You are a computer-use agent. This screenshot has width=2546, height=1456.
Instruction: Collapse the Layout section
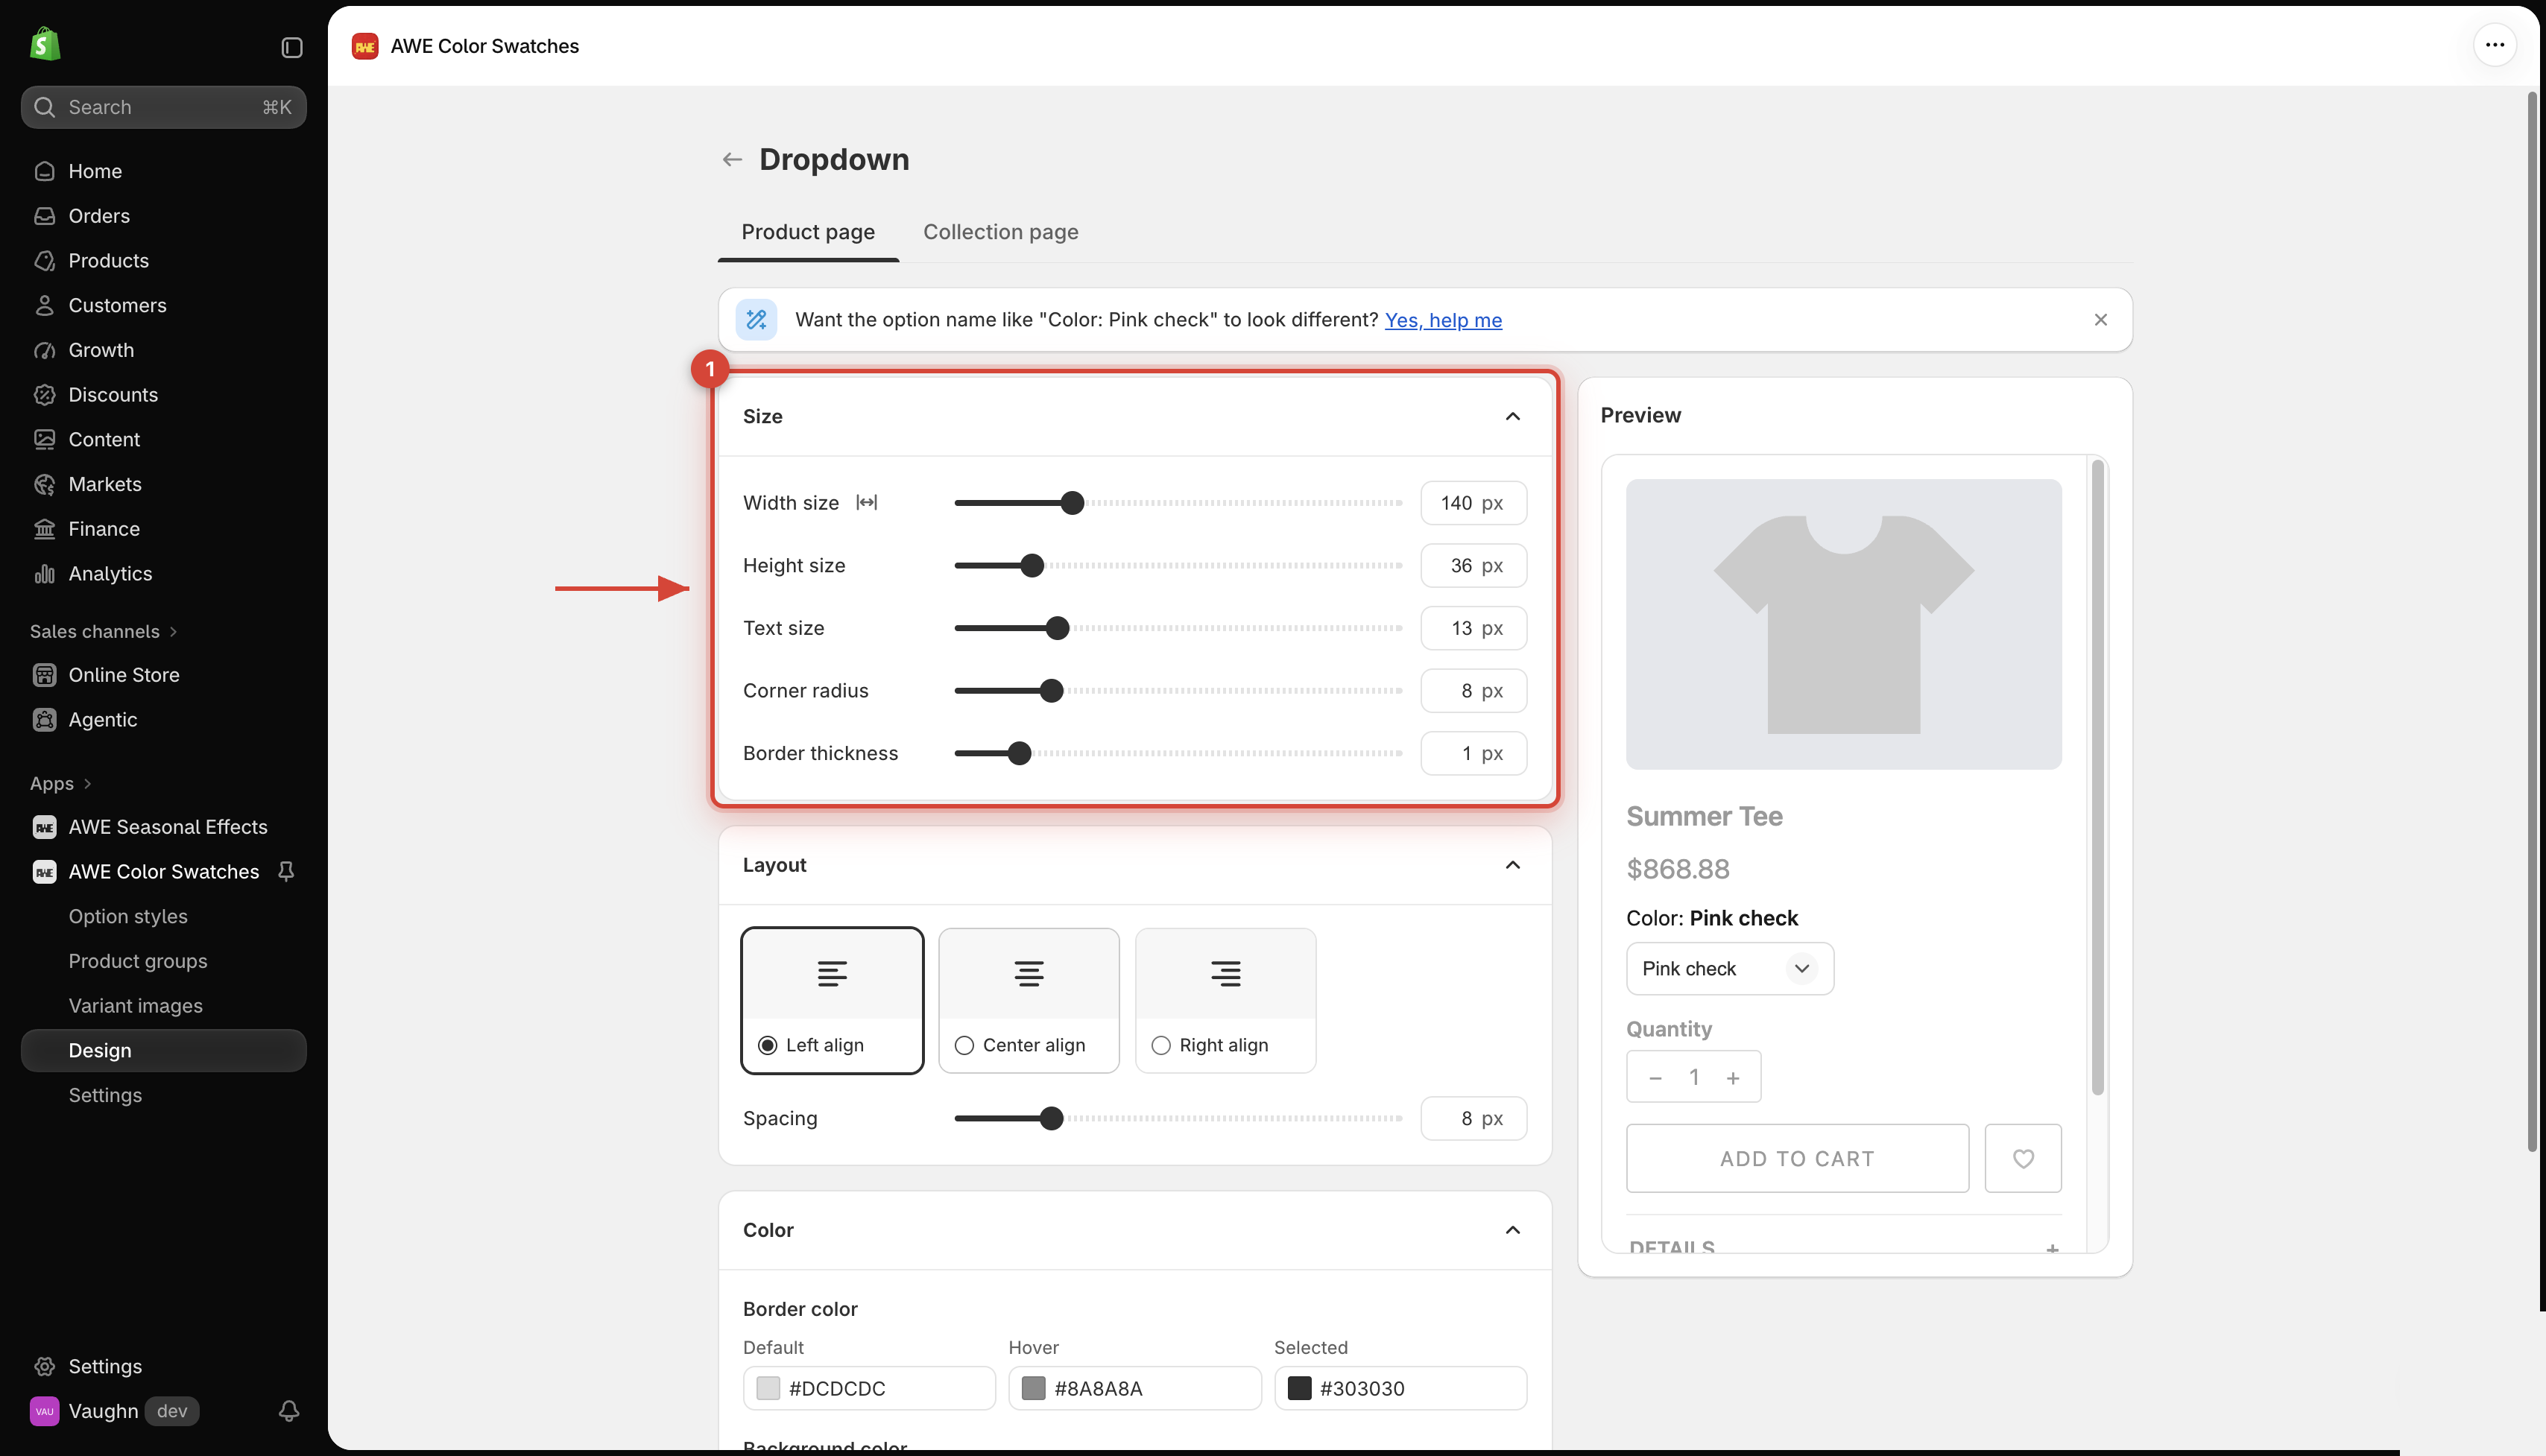(x=1512, y=866)
